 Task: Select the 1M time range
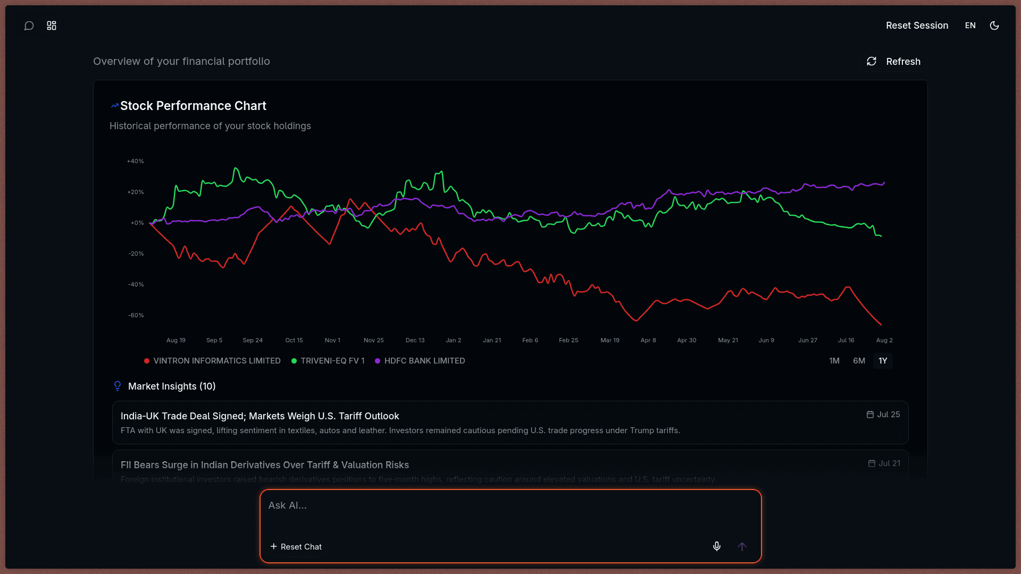pos(834,361)
